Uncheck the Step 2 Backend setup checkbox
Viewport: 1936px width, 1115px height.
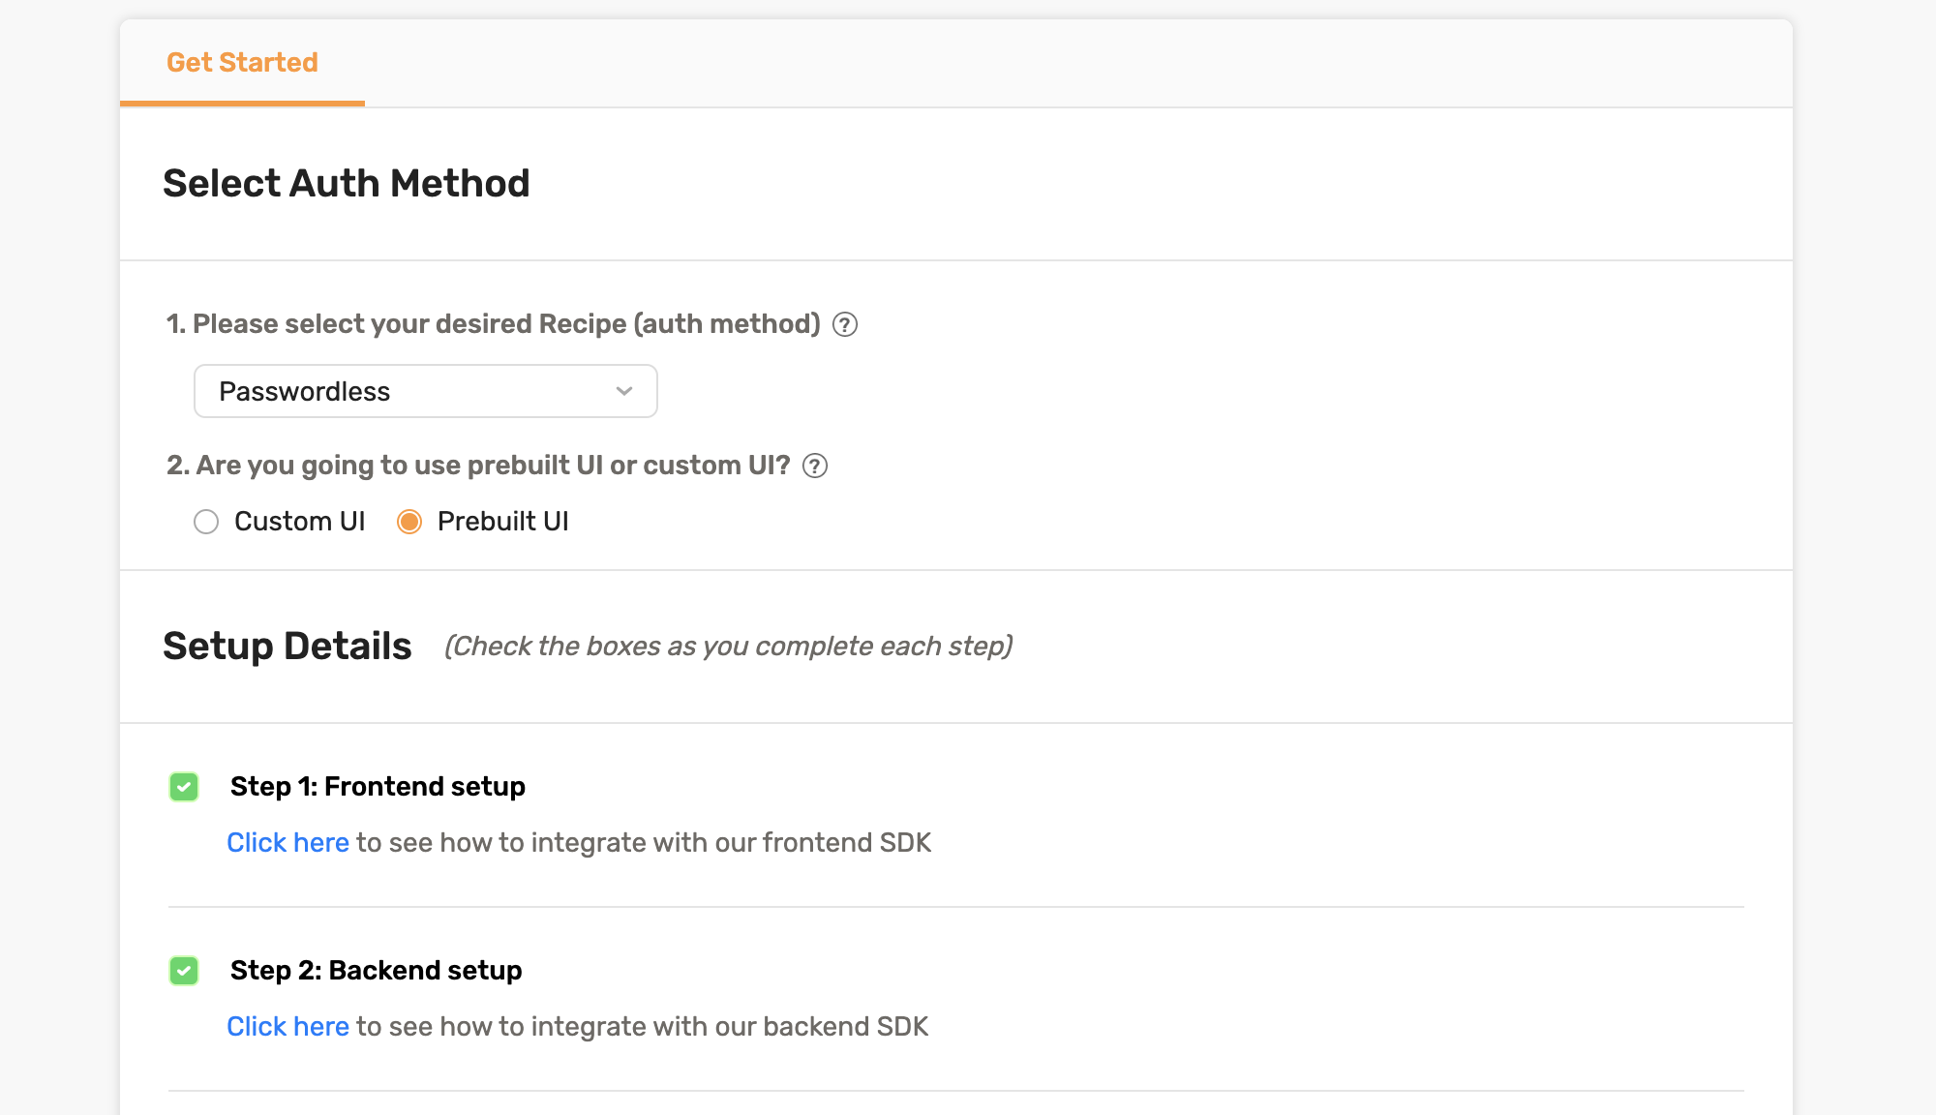click(184, 971)
